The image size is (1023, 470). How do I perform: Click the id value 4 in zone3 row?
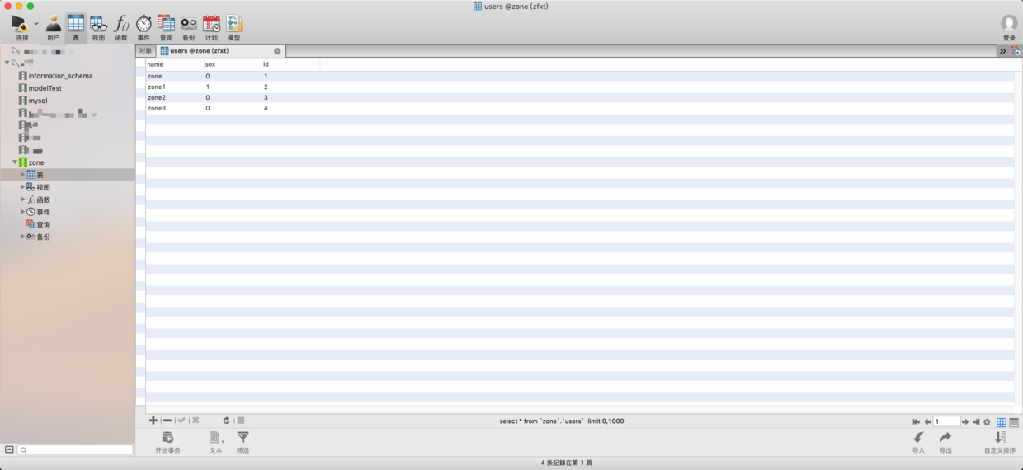coord(290,108)
